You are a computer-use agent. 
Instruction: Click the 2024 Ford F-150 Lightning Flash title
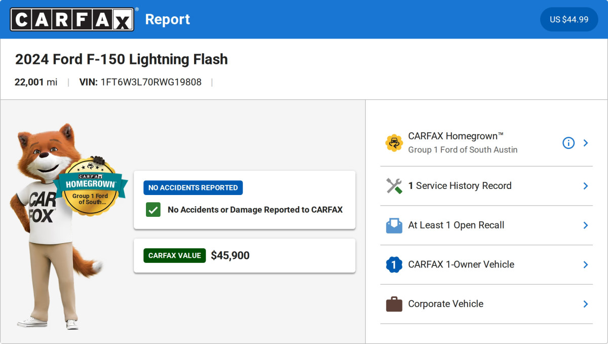122,59
